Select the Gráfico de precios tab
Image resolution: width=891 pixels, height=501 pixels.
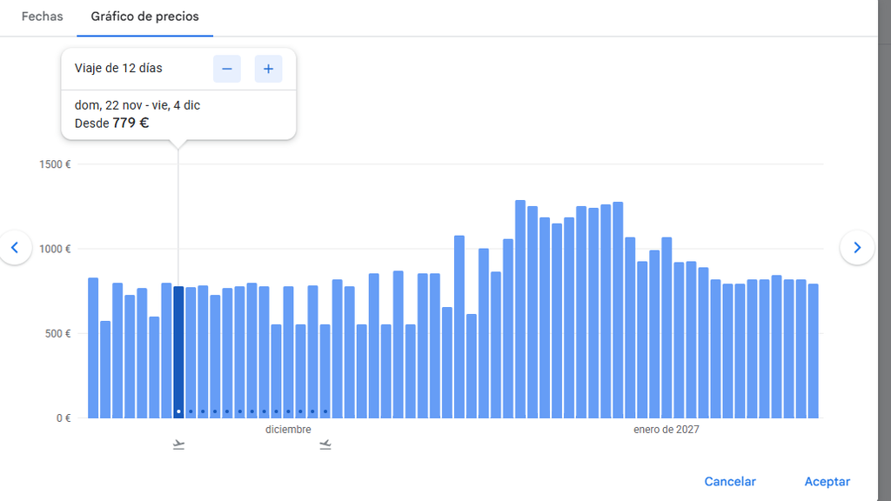pos(145,17)
